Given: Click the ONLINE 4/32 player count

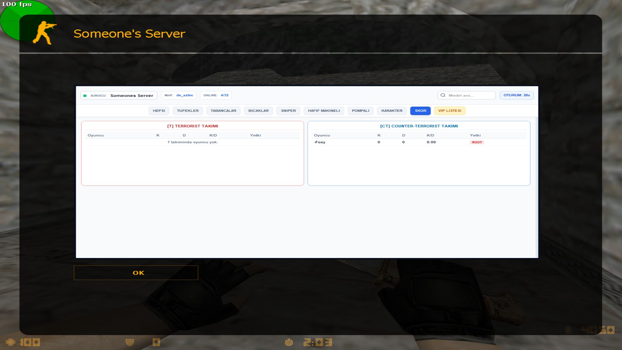Looking at the screenshot, I should (216, 95).
